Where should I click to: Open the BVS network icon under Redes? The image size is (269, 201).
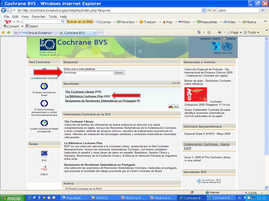point(44,154)
